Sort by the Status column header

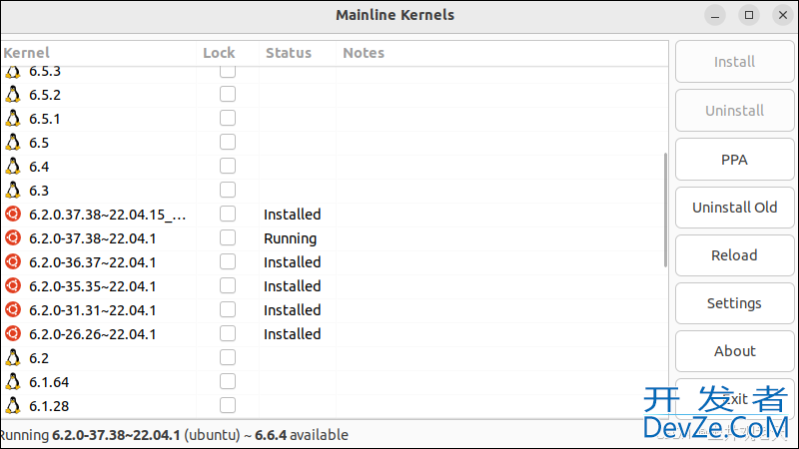(x=298, y=53)
